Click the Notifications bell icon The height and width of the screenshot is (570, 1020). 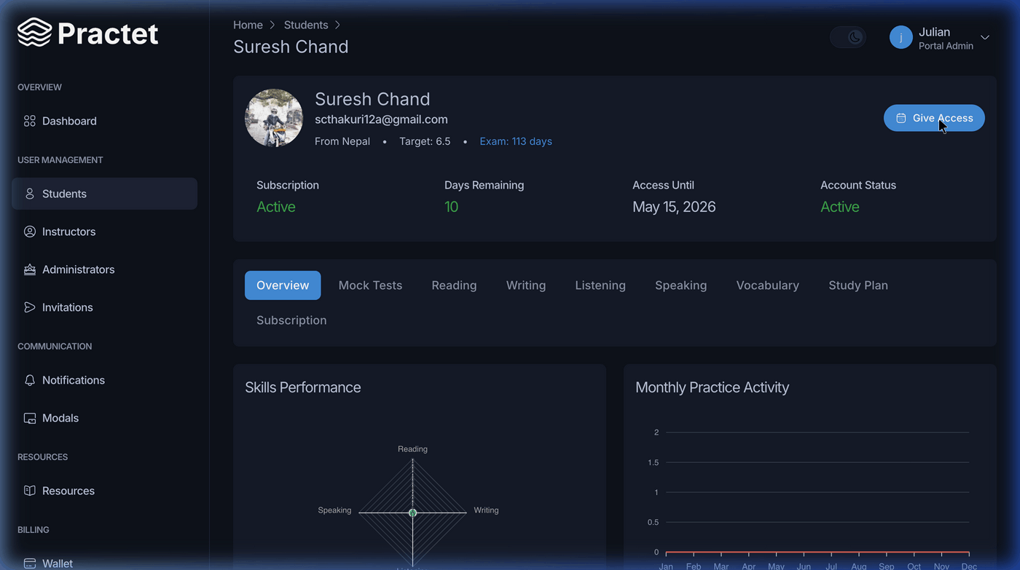(30, 380)
